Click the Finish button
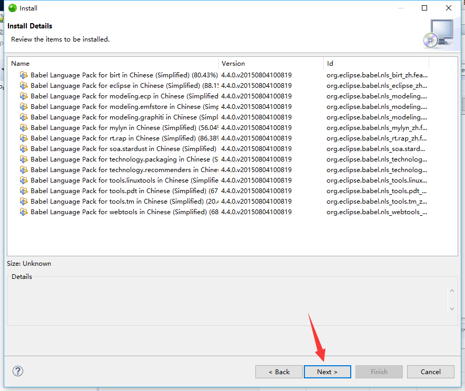The height and width of the screenshot is (391, 465). (x=379, y=372)
